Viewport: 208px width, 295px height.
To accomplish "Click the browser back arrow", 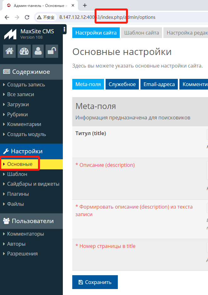I will (x=7, y=17).
